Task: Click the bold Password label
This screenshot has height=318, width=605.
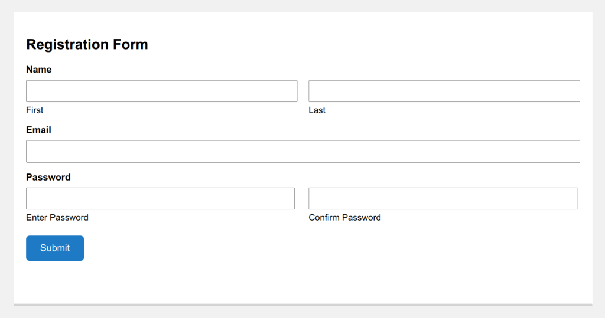Action: (48, 177)
